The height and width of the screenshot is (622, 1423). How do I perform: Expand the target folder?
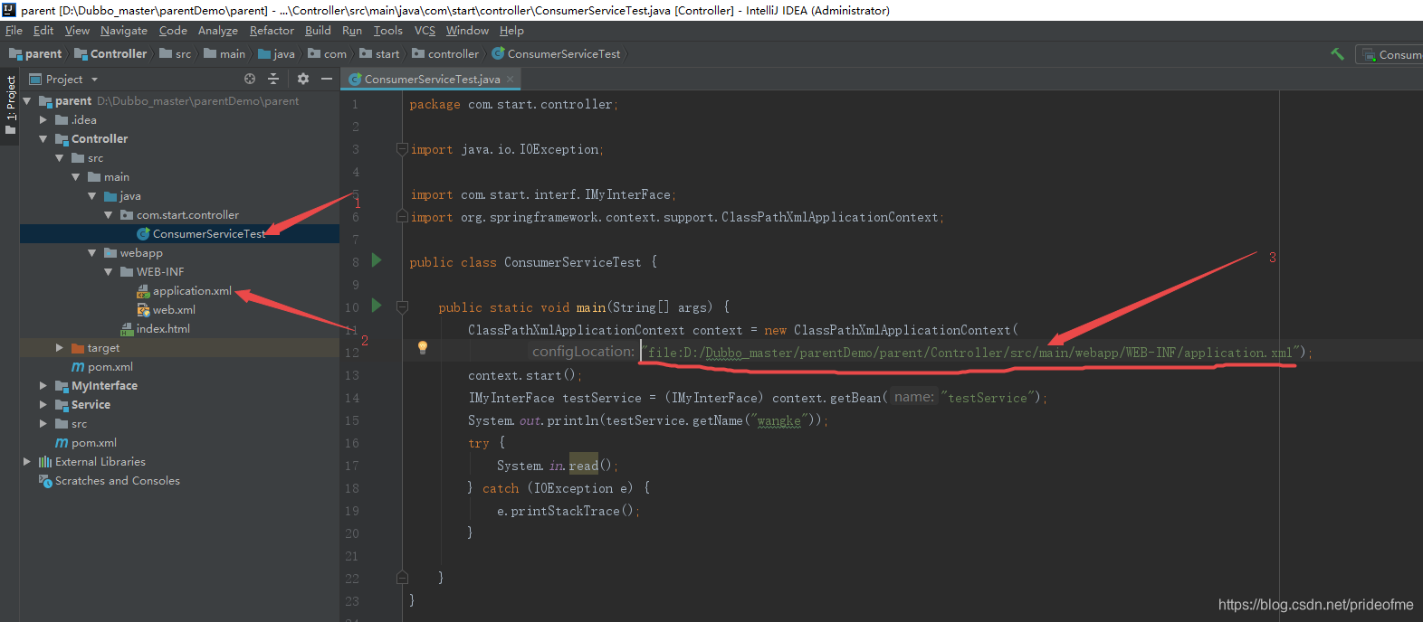pos(59,348)
